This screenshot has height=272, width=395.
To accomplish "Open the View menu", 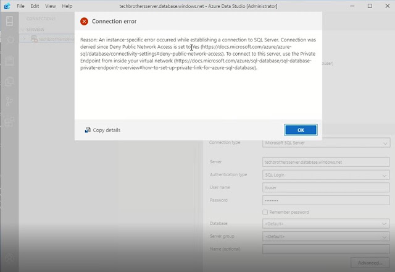I will click(51, 6).
